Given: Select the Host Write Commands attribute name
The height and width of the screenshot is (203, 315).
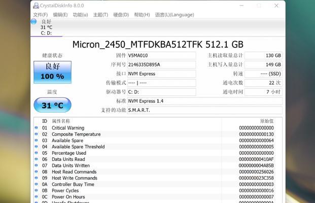Looking at the screenshot, I should (x=75, y=178).
